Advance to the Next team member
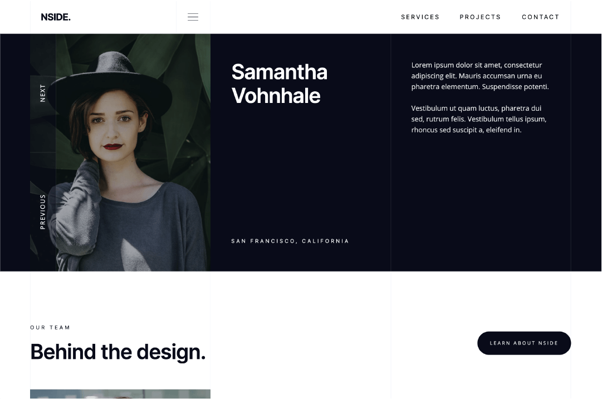The height and width of the screenshot is (399, 602). click(x=43, y=93)
